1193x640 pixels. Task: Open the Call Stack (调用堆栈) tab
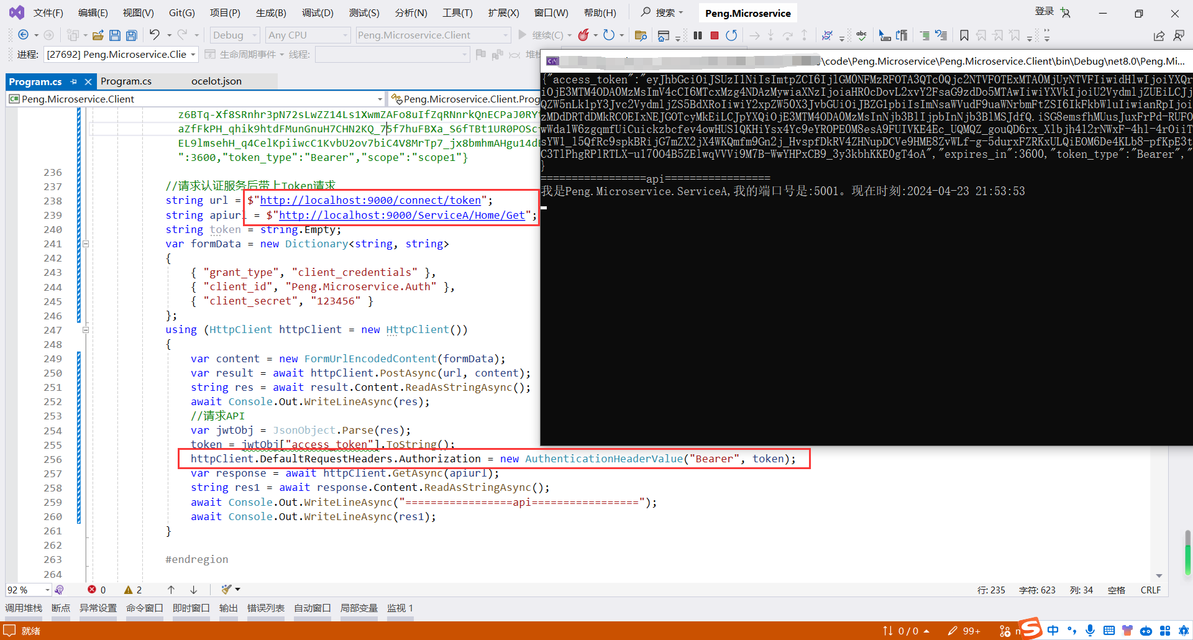(x=24, y=608)
